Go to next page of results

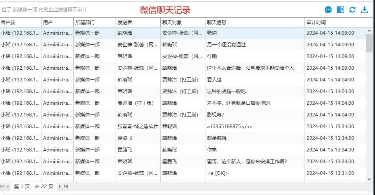[60, 187]
